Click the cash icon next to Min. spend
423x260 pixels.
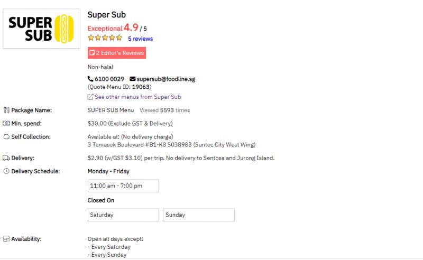click(6, 124)
